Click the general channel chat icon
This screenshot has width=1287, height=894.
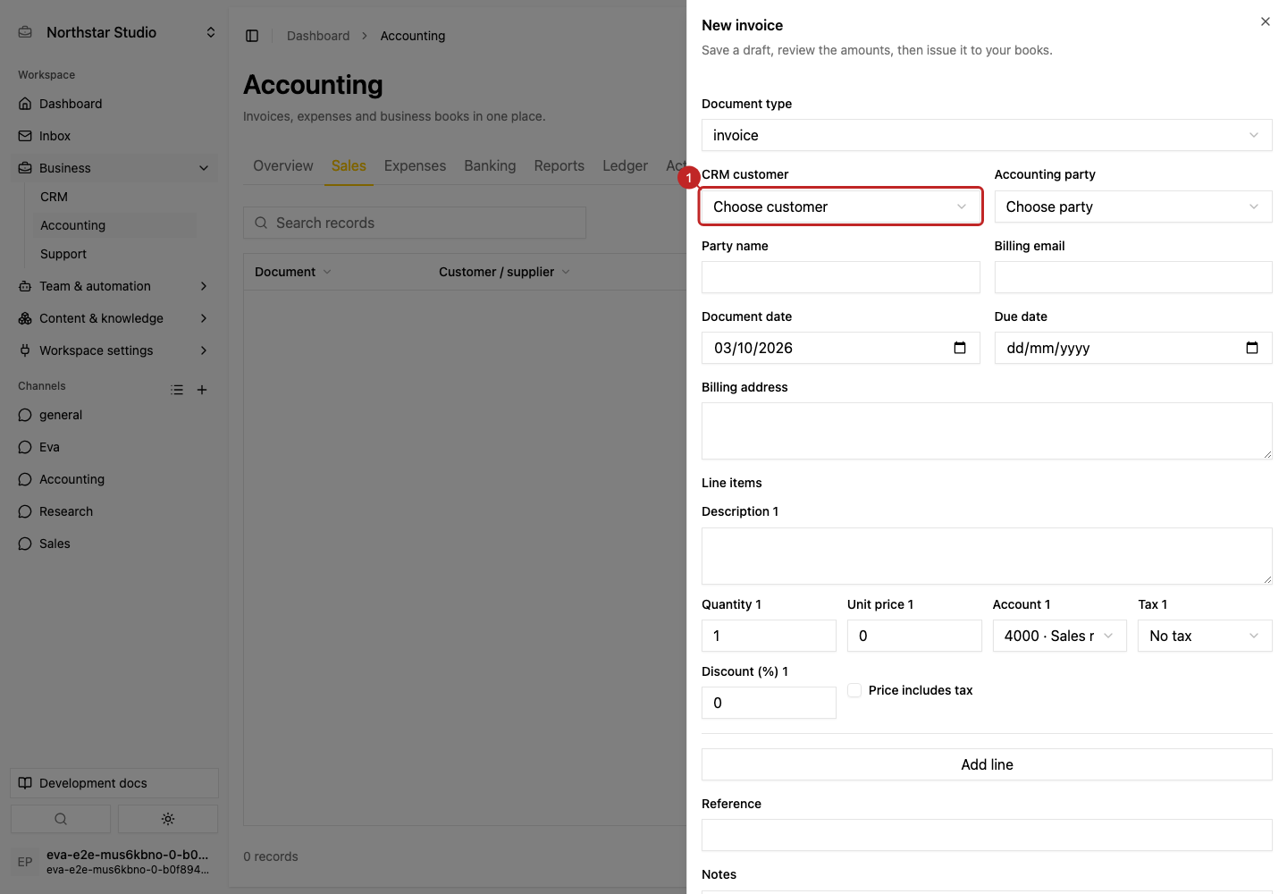pos(25,415)
